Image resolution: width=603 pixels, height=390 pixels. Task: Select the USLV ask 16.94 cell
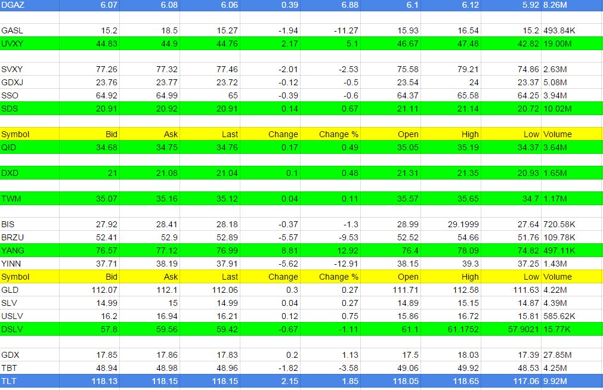[x=150, y=316]
